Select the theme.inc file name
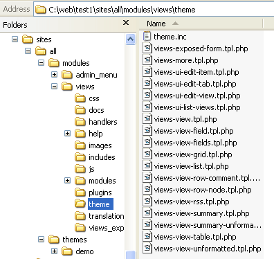The width and height of the screenshot is (274, 259). click(170, 37)
